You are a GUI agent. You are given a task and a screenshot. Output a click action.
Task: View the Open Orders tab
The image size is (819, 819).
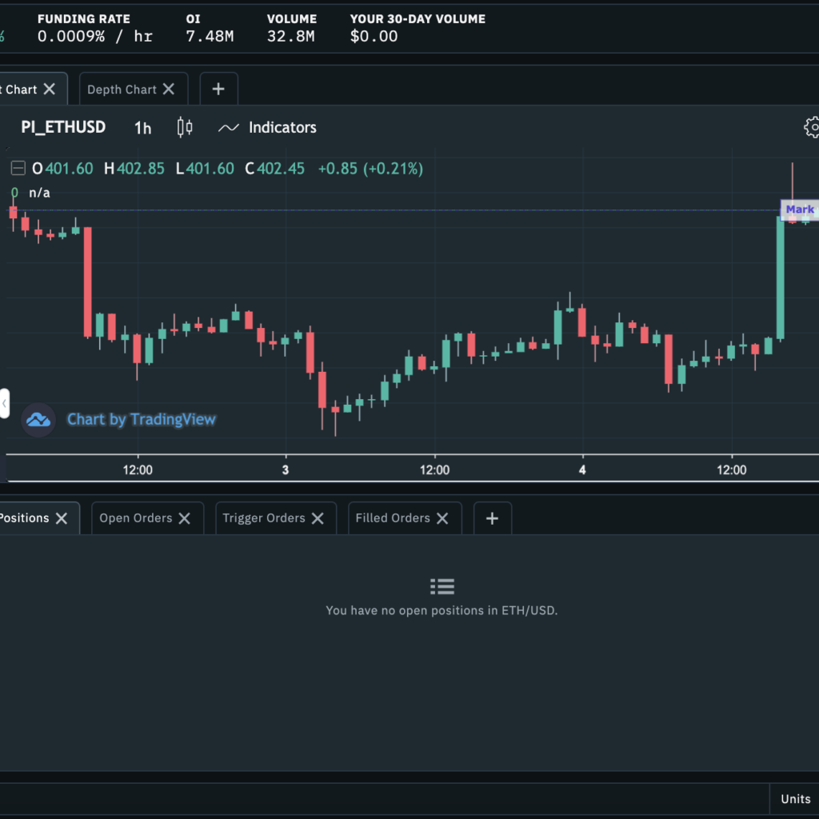[x=136, y=517]
